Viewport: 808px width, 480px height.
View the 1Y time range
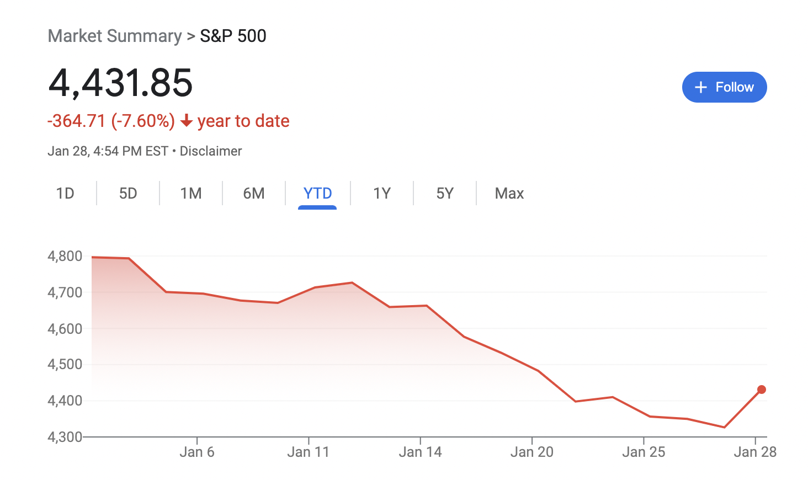[x=382, y=194]
